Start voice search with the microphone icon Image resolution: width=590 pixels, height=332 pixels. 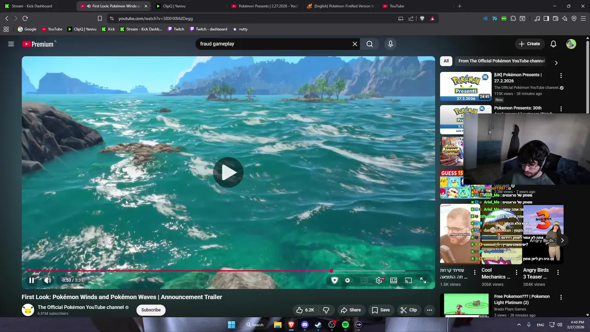point(390,44)
